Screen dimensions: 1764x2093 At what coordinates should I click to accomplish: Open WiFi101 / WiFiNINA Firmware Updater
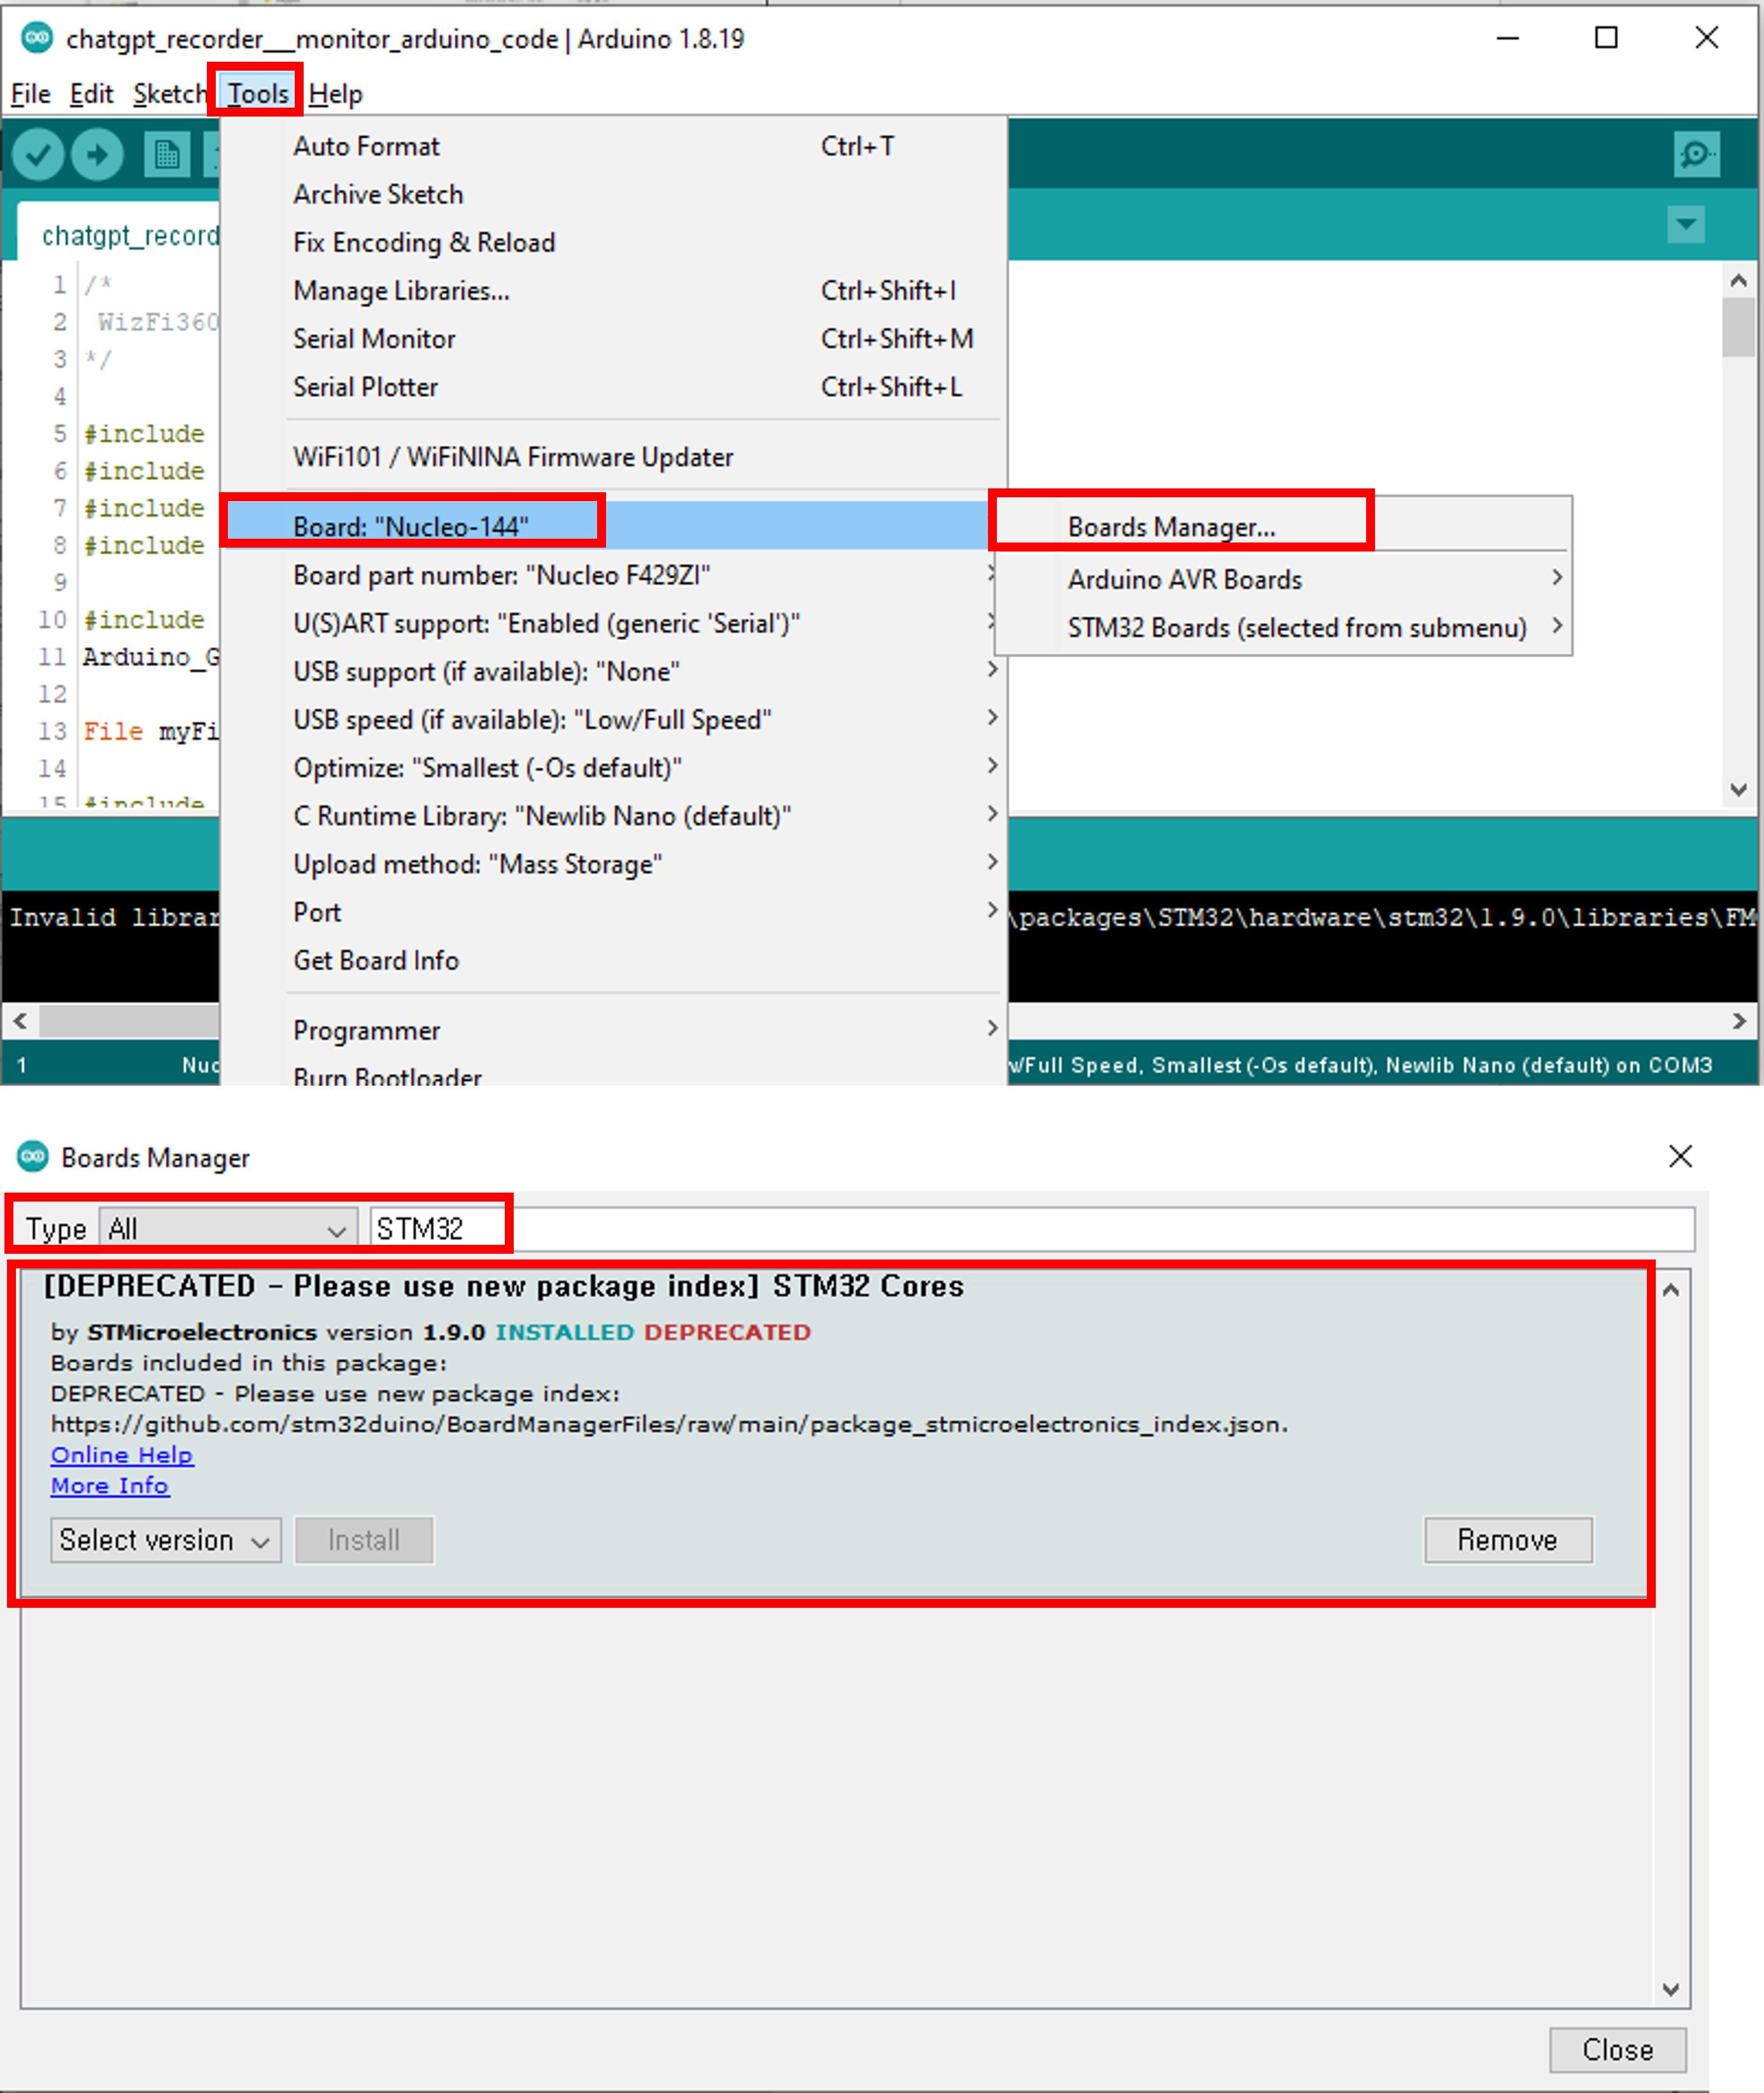click(613, 456)
